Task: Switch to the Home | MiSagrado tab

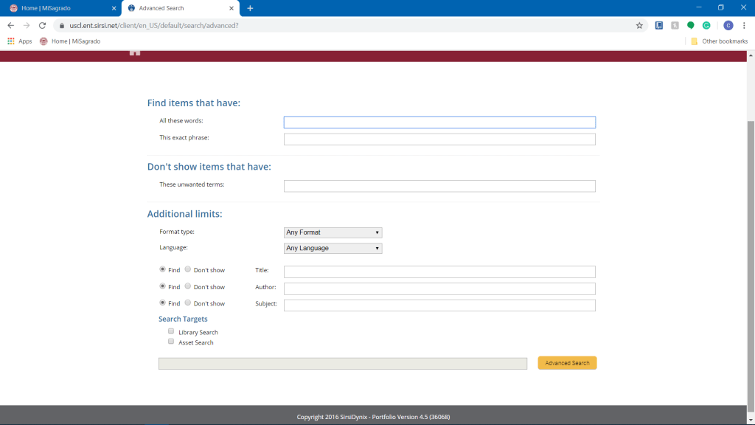Action: [x=58, y=8]
